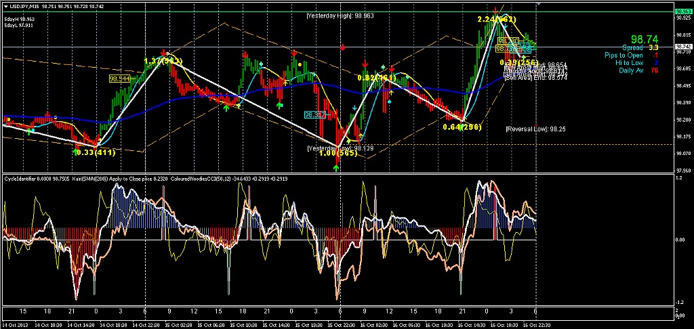Click the [Reversal Low]: 98.25 label
This screenshot has width=694, height=329.
(x=535, y=129)
